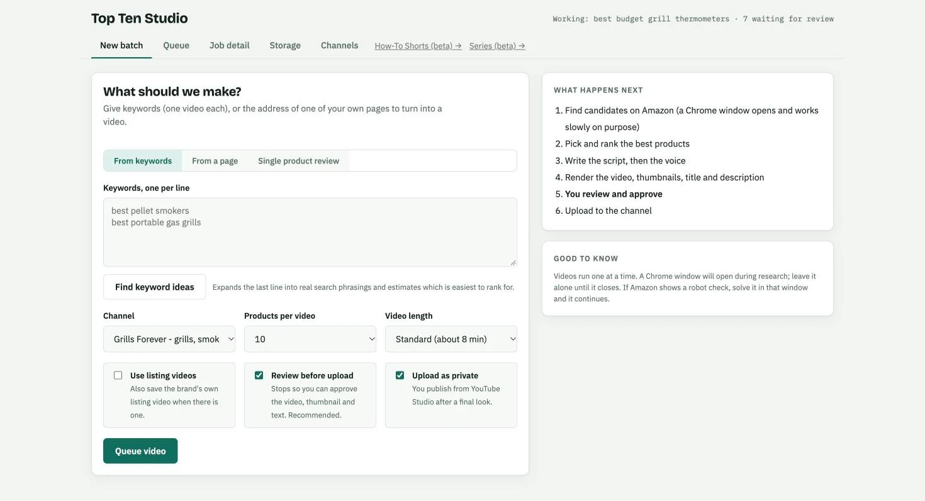Open the Channel dropdown
The width and height of the screenshot is (925, 501).
(x=169, y=339)
